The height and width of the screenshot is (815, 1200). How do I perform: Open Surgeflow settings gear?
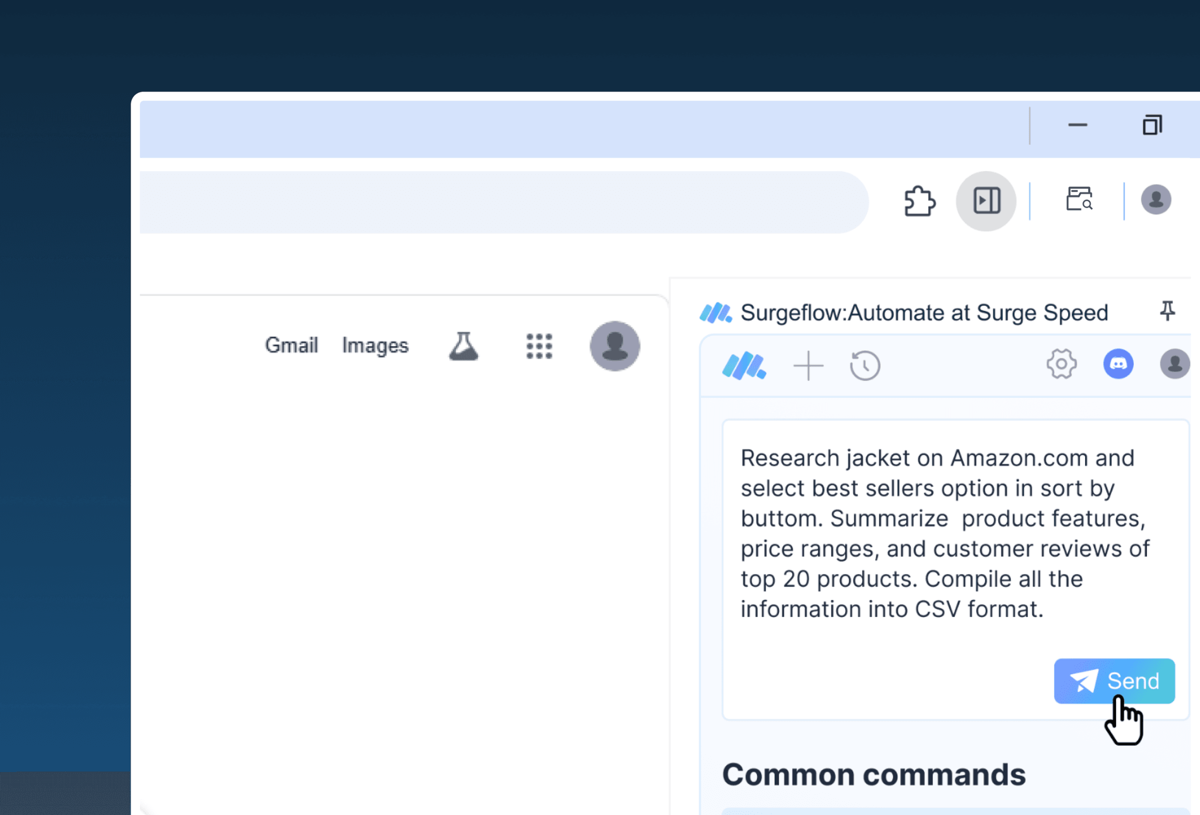pyautogui.click(x=1061, y=364)
